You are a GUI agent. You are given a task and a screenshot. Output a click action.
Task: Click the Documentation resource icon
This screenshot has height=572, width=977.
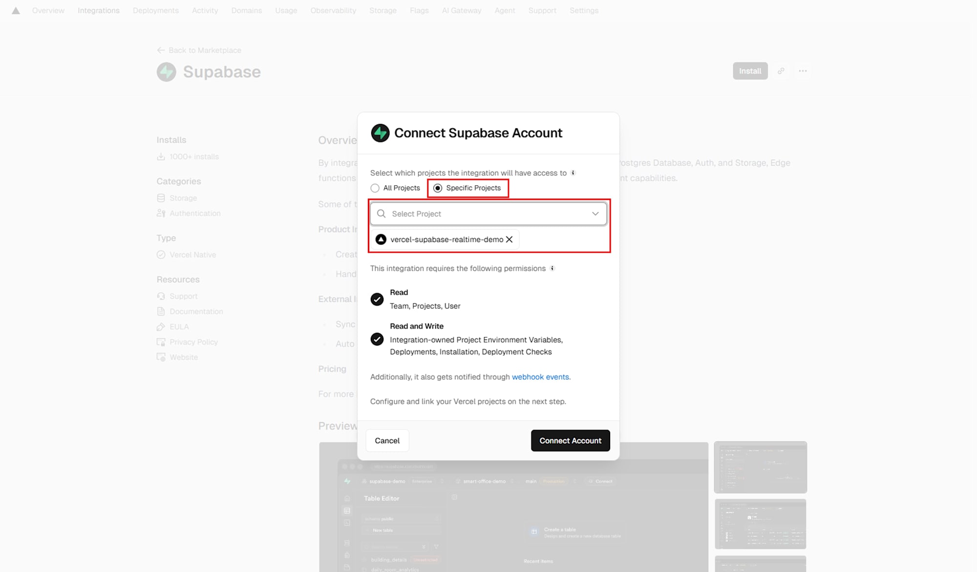(x=161, y=311)
